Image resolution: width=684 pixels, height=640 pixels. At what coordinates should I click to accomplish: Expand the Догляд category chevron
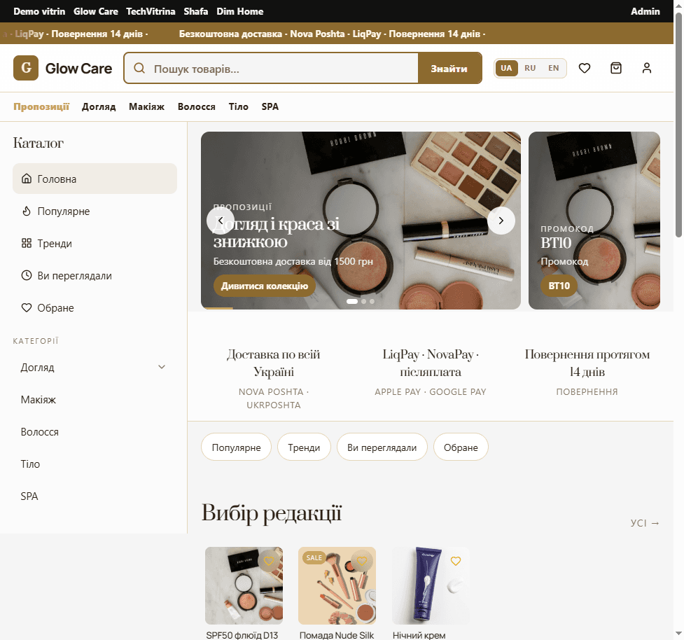click(x=162, y=367)
